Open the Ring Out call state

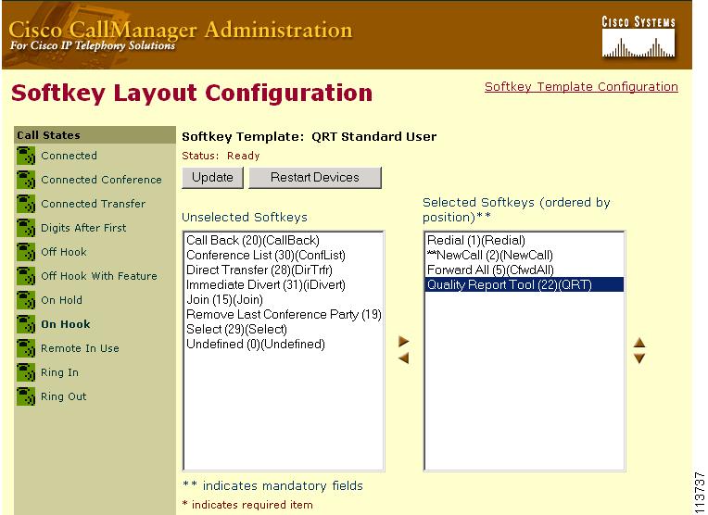coord(64,396)
